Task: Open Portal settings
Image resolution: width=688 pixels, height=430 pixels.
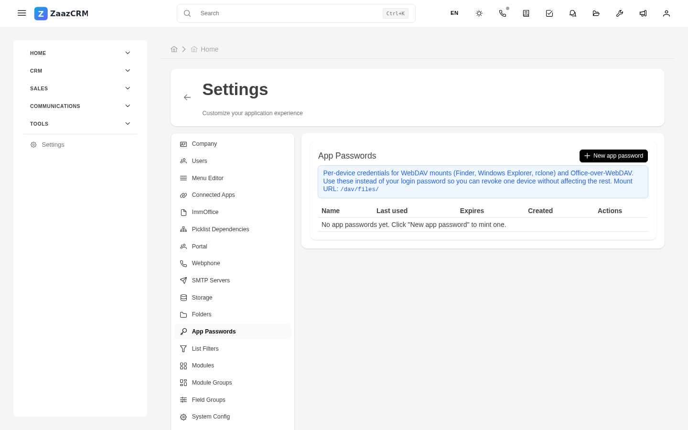Action: click(233, 247)
